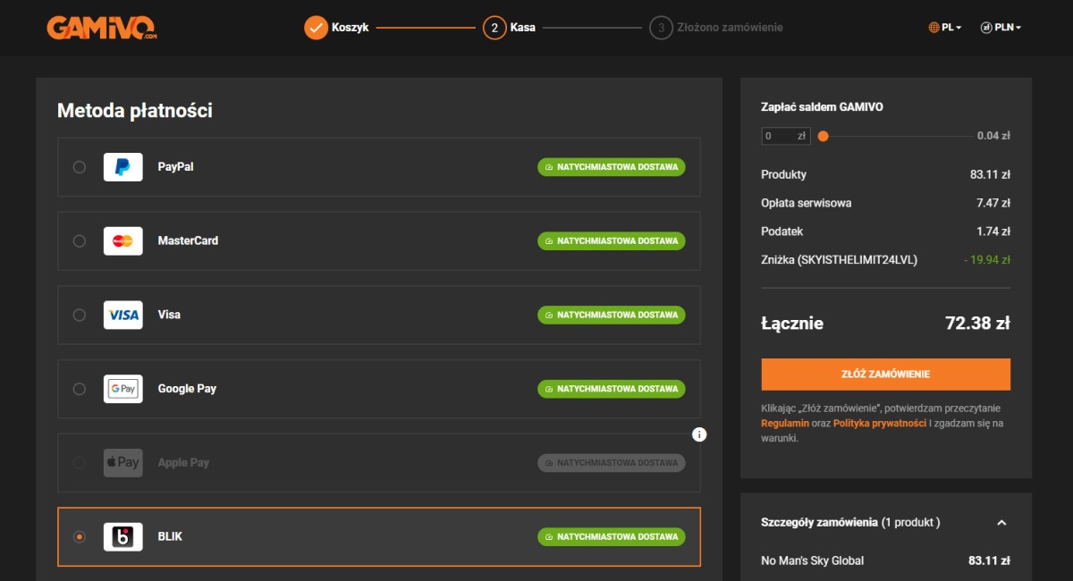Click the currency exchange icon
Viewport: 1073px width, 581px height.
click(986, 28)
